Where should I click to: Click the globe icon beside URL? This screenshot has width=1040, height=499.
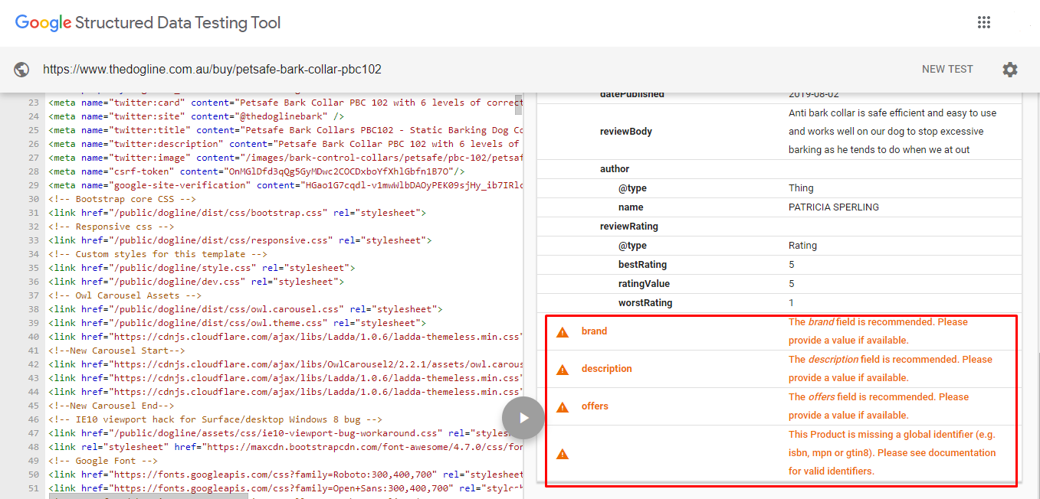(21, 70)
